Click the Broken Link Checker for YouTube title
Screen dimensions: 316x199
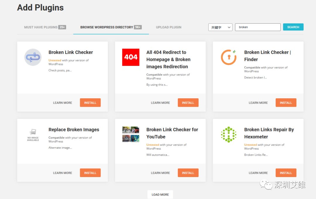tap(172, 133)
